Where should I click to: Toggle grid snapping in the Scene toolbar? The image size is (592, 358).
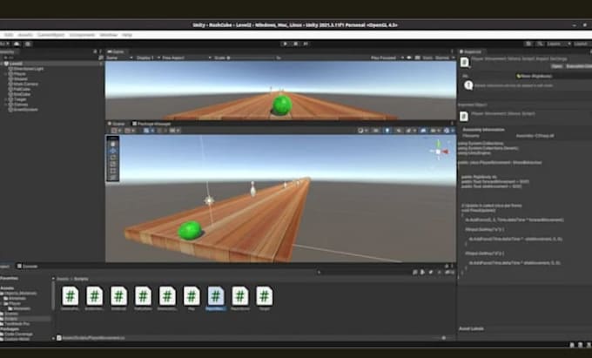point(161,131)
